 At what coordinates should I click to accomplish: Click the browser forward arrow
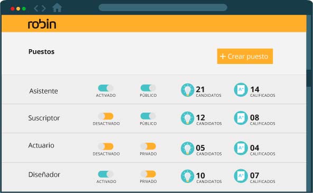click(x=44, y=8)
